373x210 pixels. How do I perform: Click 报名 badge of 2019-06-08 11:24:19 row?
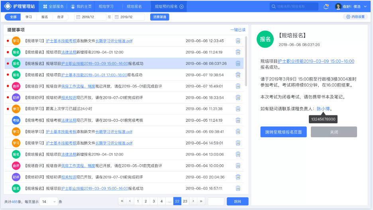pyautogui.click(x=16, y=52)
